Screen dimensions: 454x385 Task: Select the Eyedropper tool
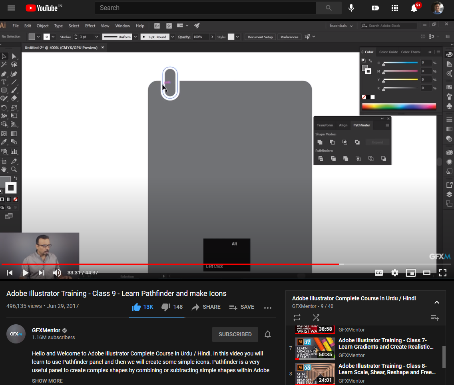coord(4,141)
